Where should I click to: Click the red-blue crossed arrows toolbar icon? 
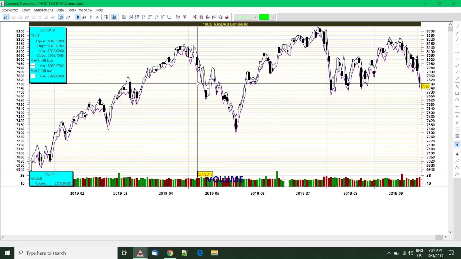click(194, 17)
